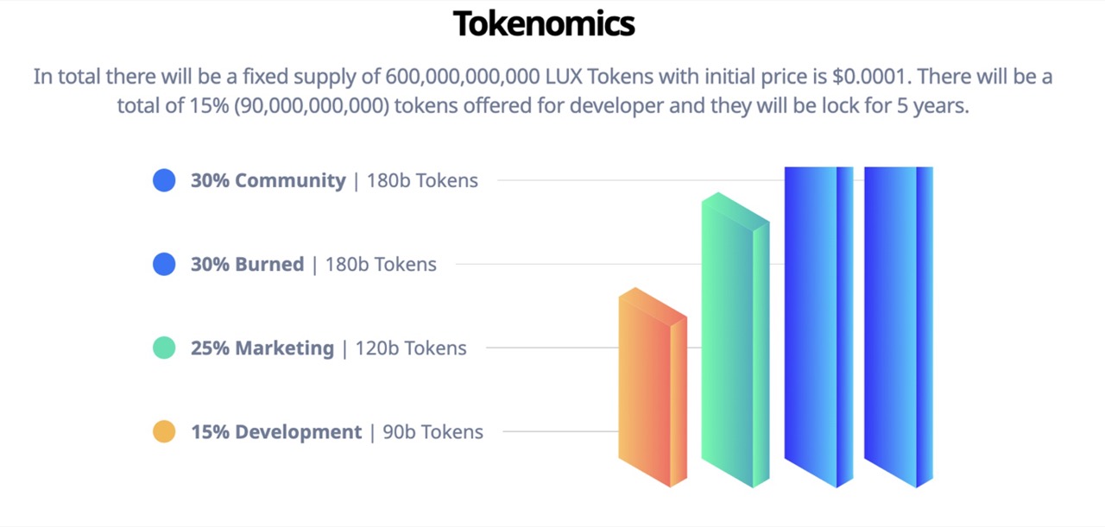Click the blue Burned legend dot

tap(164, 264)
